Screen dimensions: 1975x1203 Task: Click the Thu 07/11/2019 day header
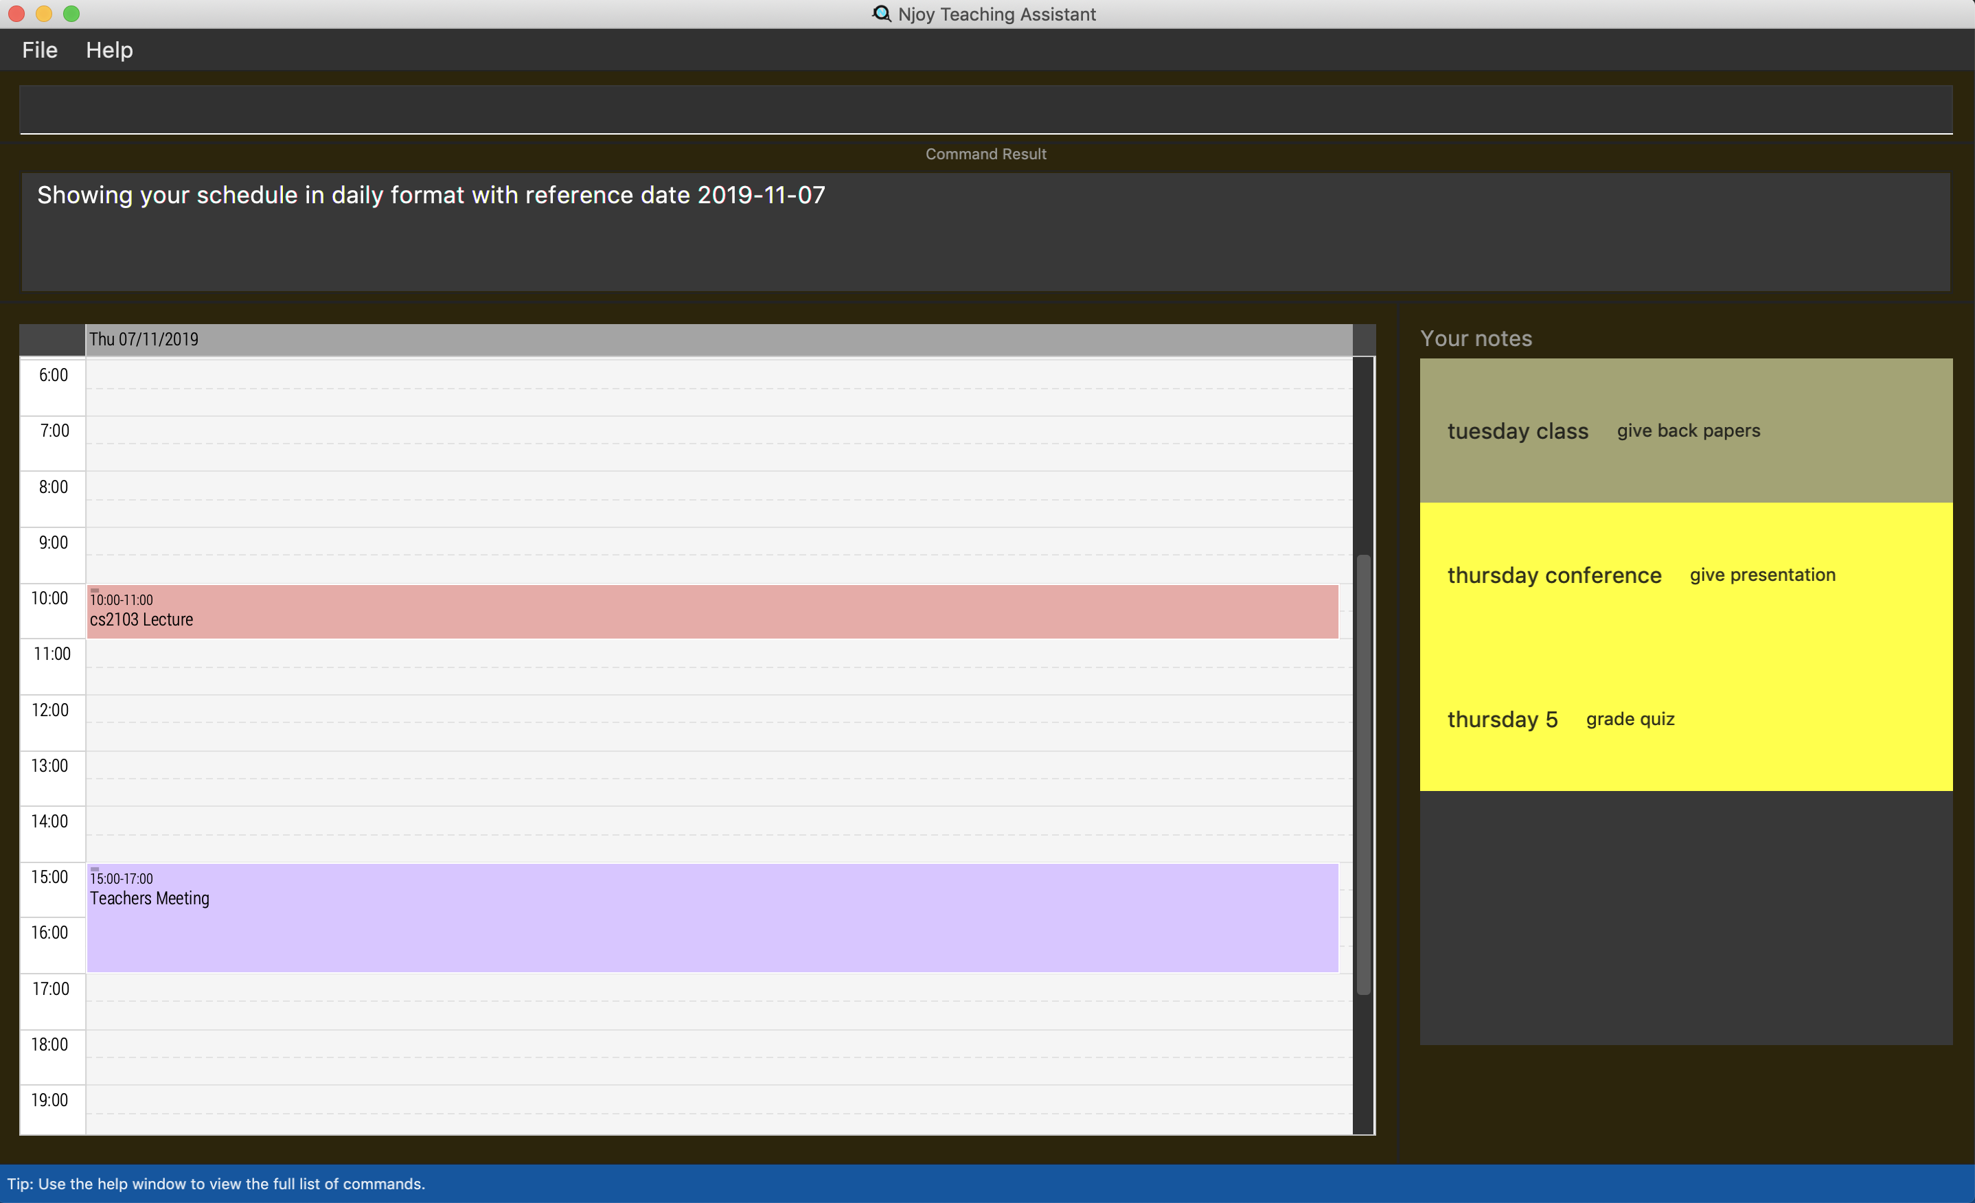coord(718,339)
